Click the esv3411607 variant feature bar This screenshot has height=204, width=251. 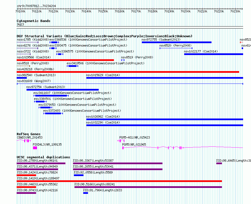click(x=51, y=96)
